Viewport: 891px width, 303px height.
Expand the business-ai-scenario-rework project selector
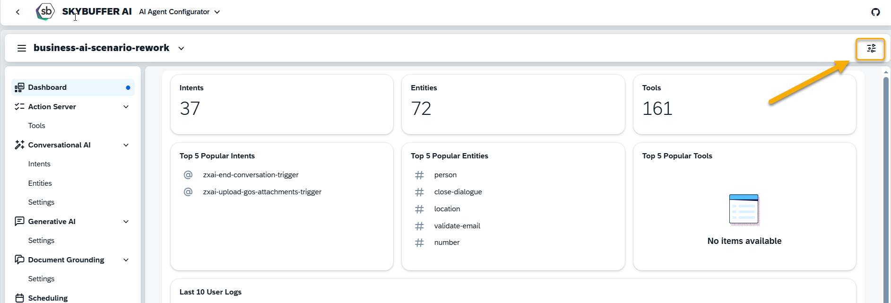181,48
